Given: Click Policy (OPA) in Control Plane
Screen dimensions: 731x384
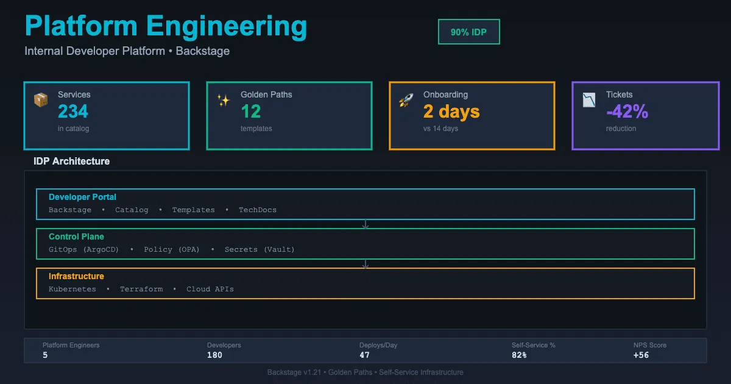Looking at the screenshot, I should click(x=172, y=249).
